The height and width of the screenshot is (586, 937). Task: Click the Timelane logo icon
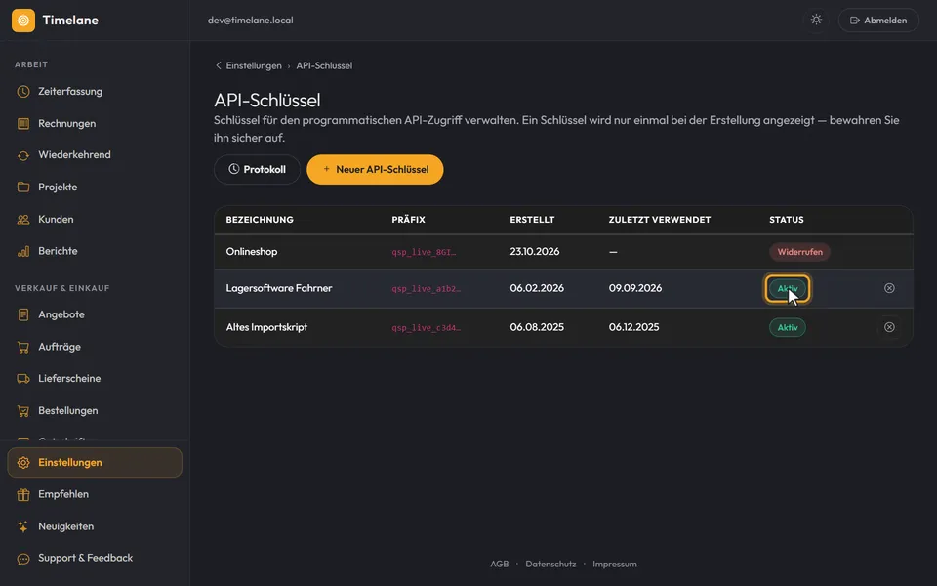(23, 21)
